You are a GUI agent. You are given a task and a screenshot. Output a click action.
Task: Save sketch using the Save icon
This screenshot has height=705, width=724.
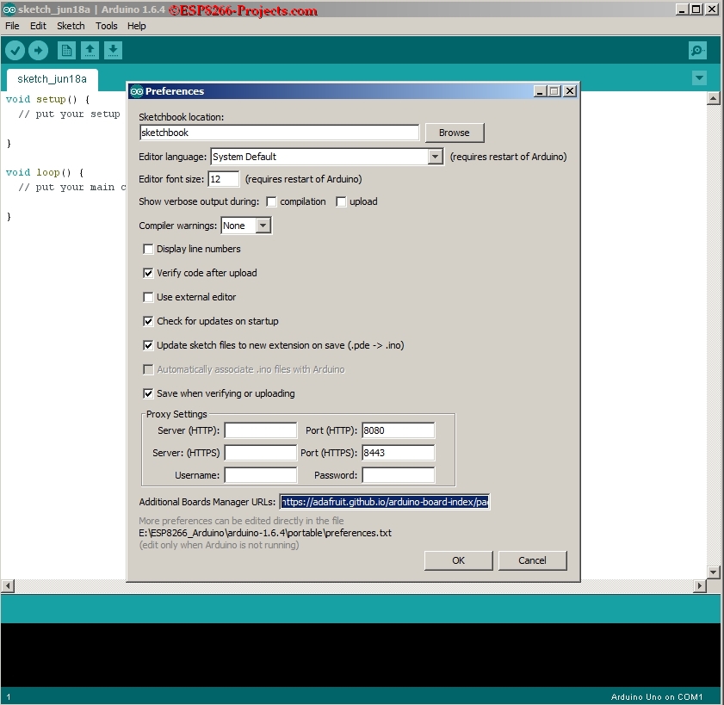point(113,50)
